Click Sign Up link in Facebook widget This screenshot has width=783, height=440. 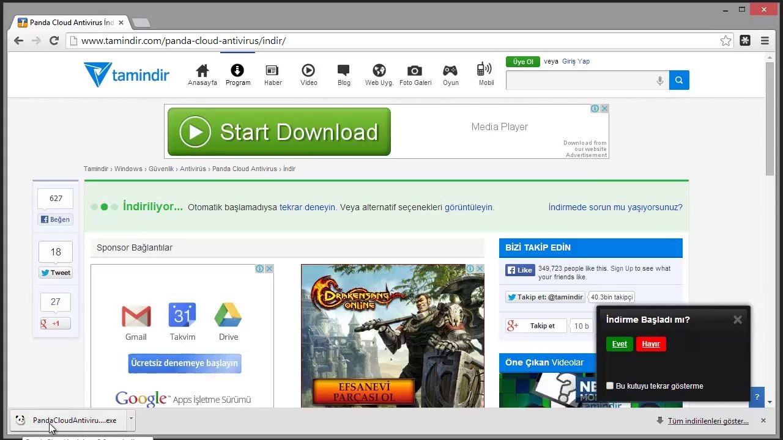coord(622,268)
